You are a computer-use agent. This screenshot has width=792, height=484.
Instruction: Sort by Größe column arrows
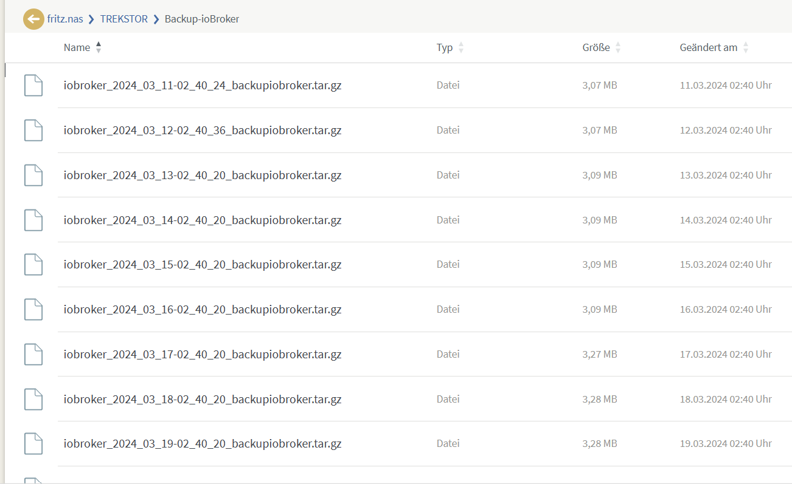click(618, 47)
